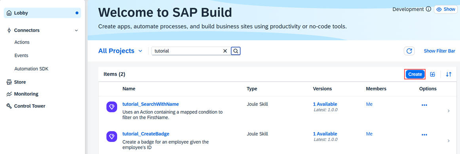Click Show Filter Bar link

pyautogui.click(x=439, y=51)
